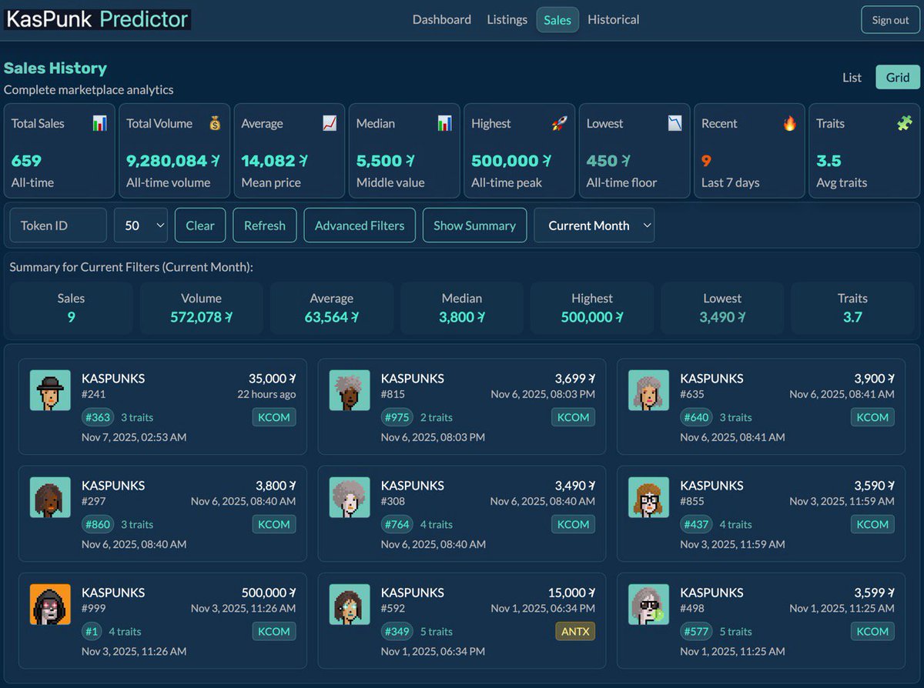
Task: Click the summary Median value 3,800
Action: coord(462,317)
